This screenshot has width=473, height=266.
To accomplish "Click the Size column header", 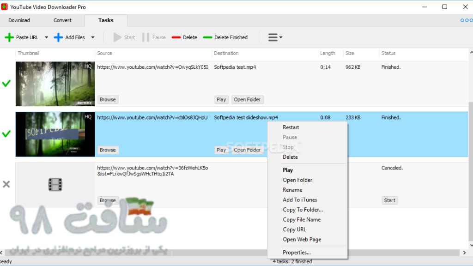I will click(x=350, y=53).
